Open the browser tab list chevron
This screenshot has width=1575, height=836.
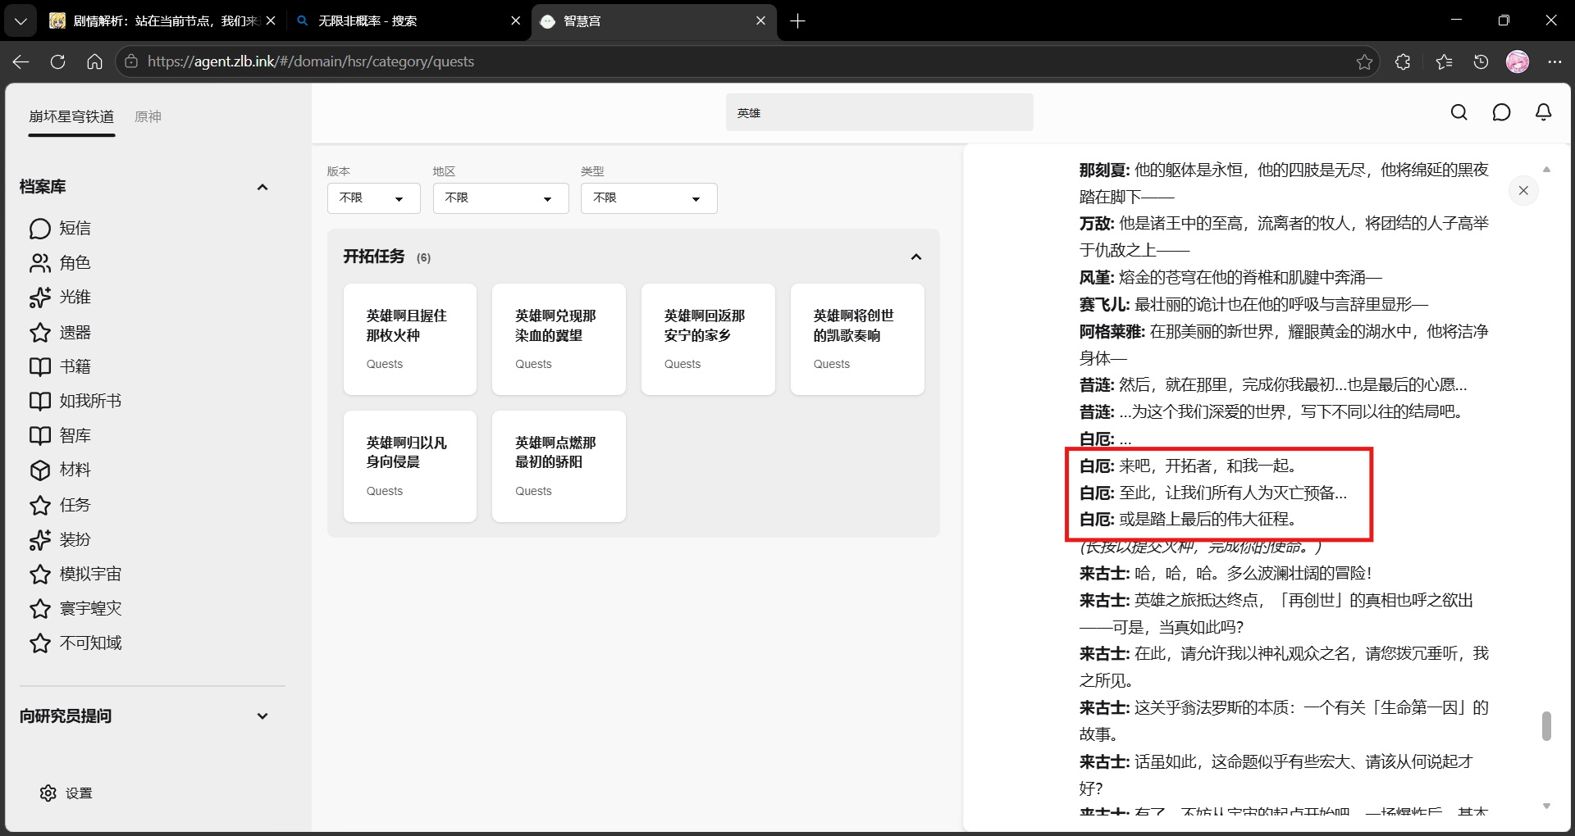[21, 20]
